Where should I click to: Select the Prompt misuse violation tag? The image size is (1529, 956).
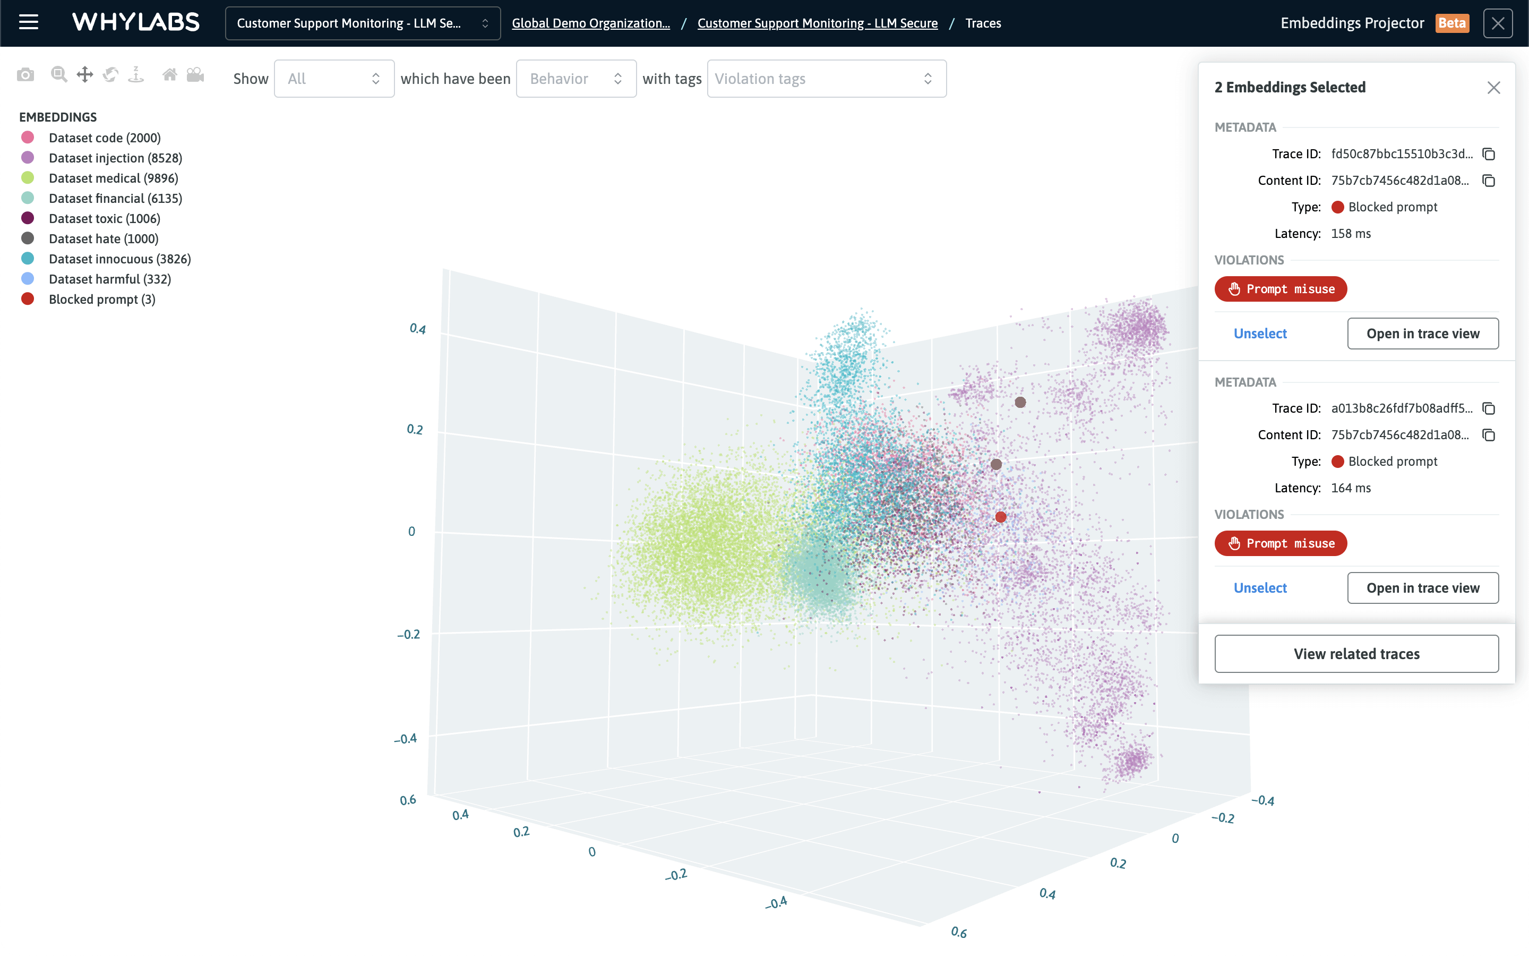pos(1281,287)
